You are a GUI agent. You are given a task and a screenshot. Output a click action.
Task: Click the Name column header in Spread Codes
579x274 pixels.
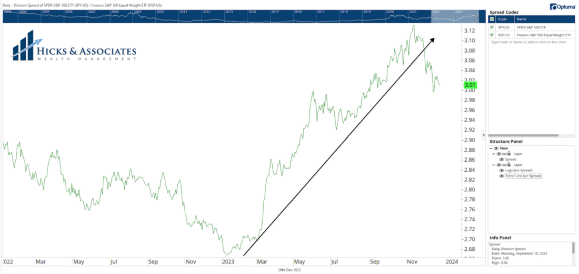pos(542,19)
